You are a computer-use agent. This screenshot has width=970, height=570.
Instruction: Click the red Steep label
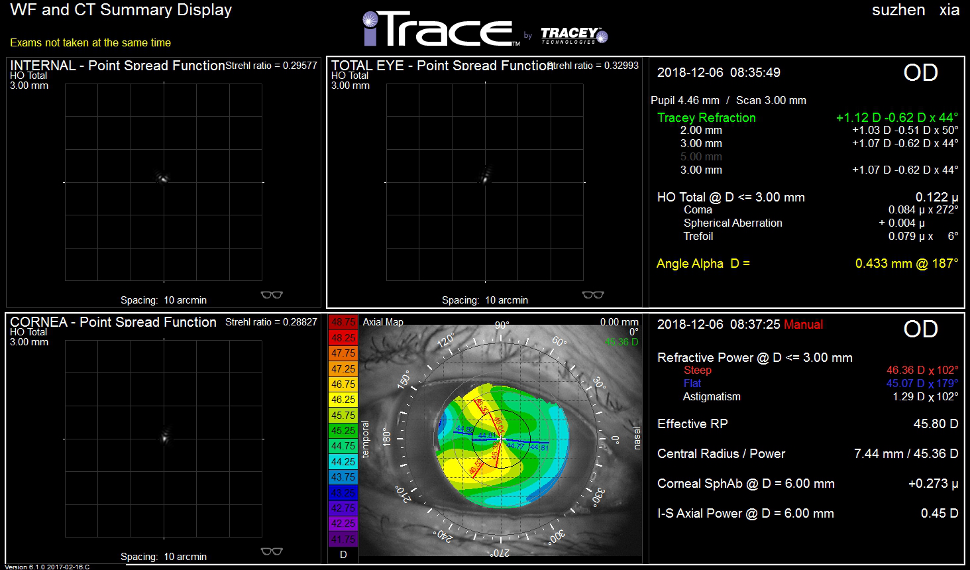(697, 370)
